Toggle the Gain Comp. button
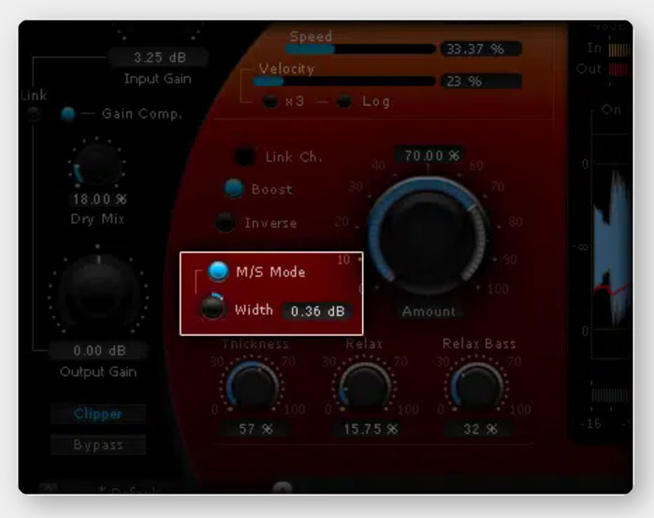654x518 pixels. [x=67, y=113]
